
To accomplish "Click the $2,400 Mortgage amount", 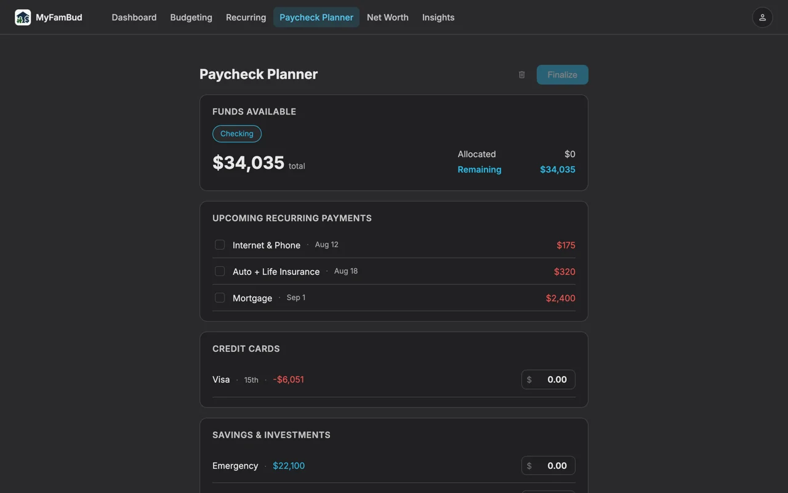I will point(560,298).
